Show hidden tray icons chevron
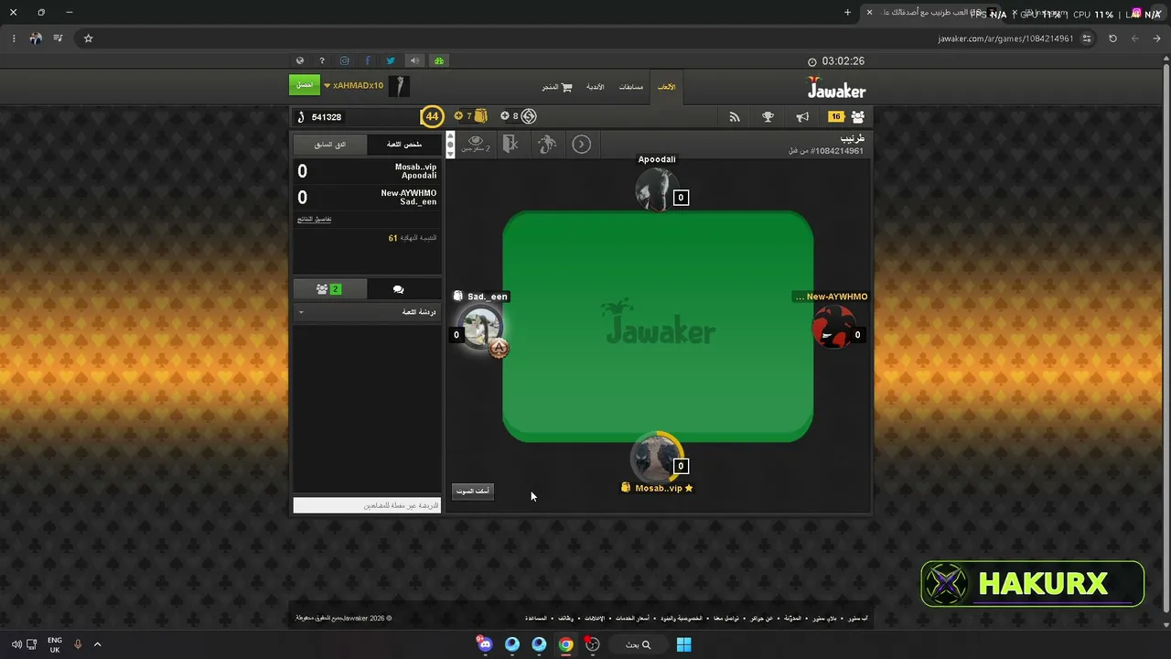Viewport: 1171px width, 659px height. click(x=97, y=644)
